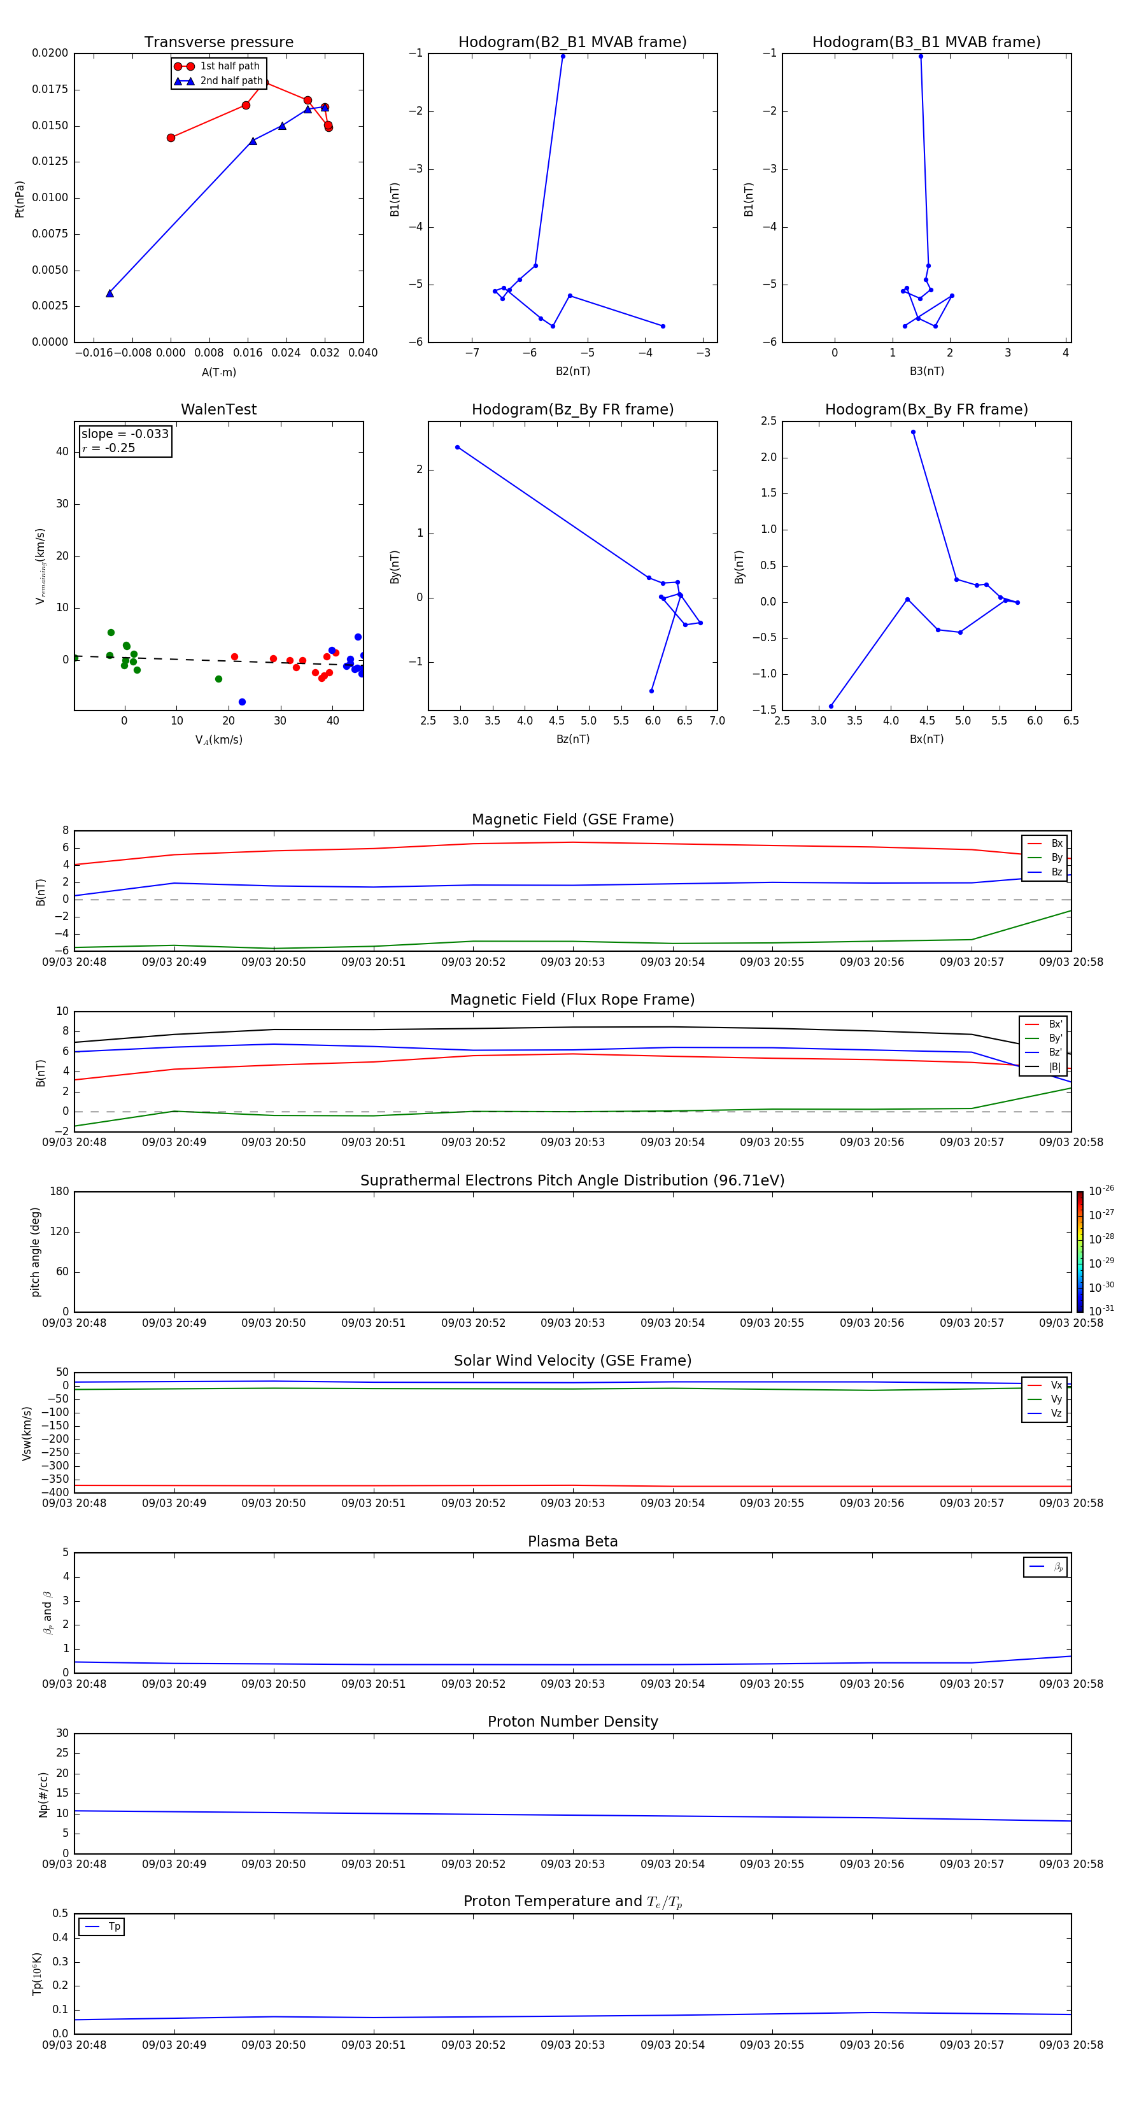Viewport: 1146px width, 2101px height.
Task: Click the A(T·m) x-axis label
Action: [218, 372]
